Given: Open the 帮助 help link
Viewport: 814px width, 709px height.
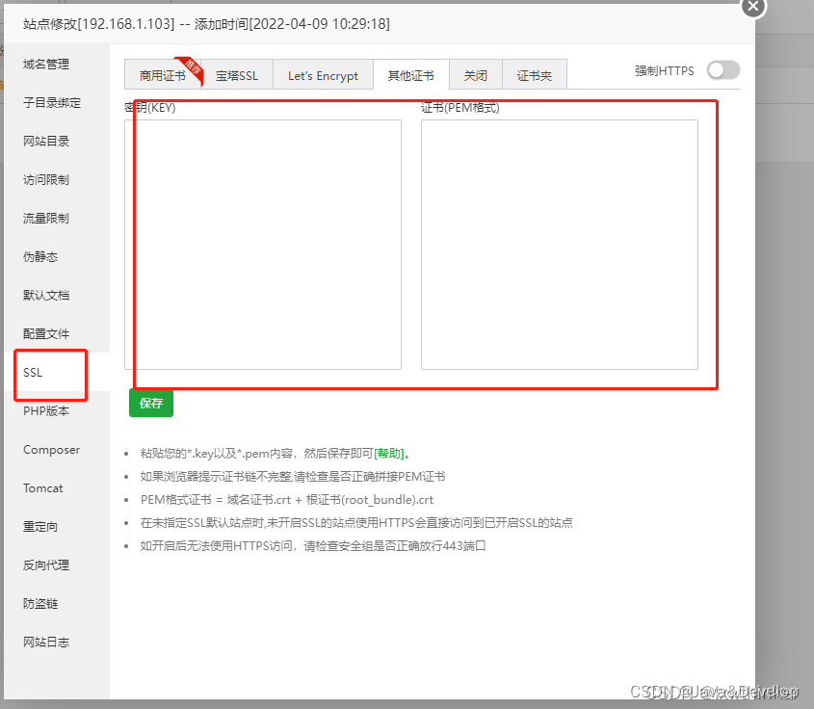Looking at the screenshot, I should (389, 453).
